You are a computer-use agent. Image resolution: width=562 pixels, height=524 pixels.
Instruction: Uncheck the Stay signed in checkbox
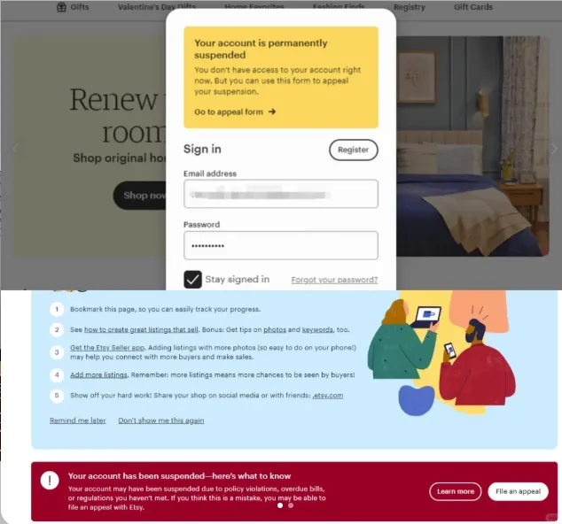[x=192, y=280]
